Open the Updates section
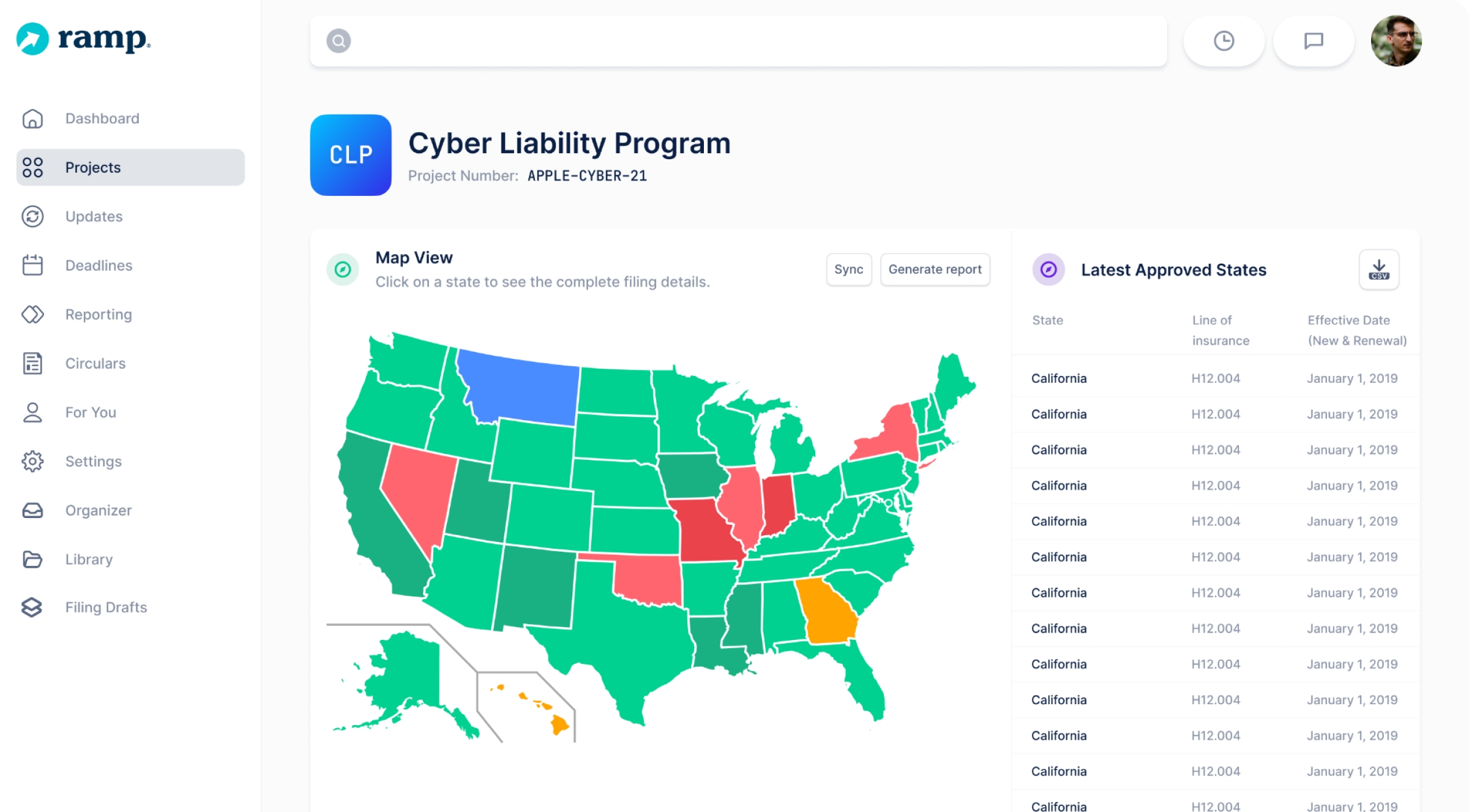 click(x=94, y=216)
